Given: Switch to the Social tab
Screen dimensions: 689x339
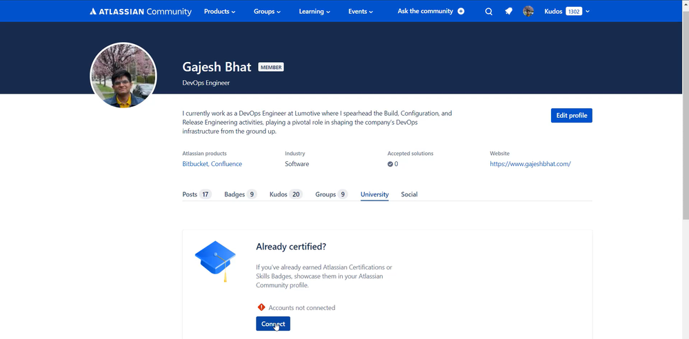Looking at the screenshot, I should [409, 194].
